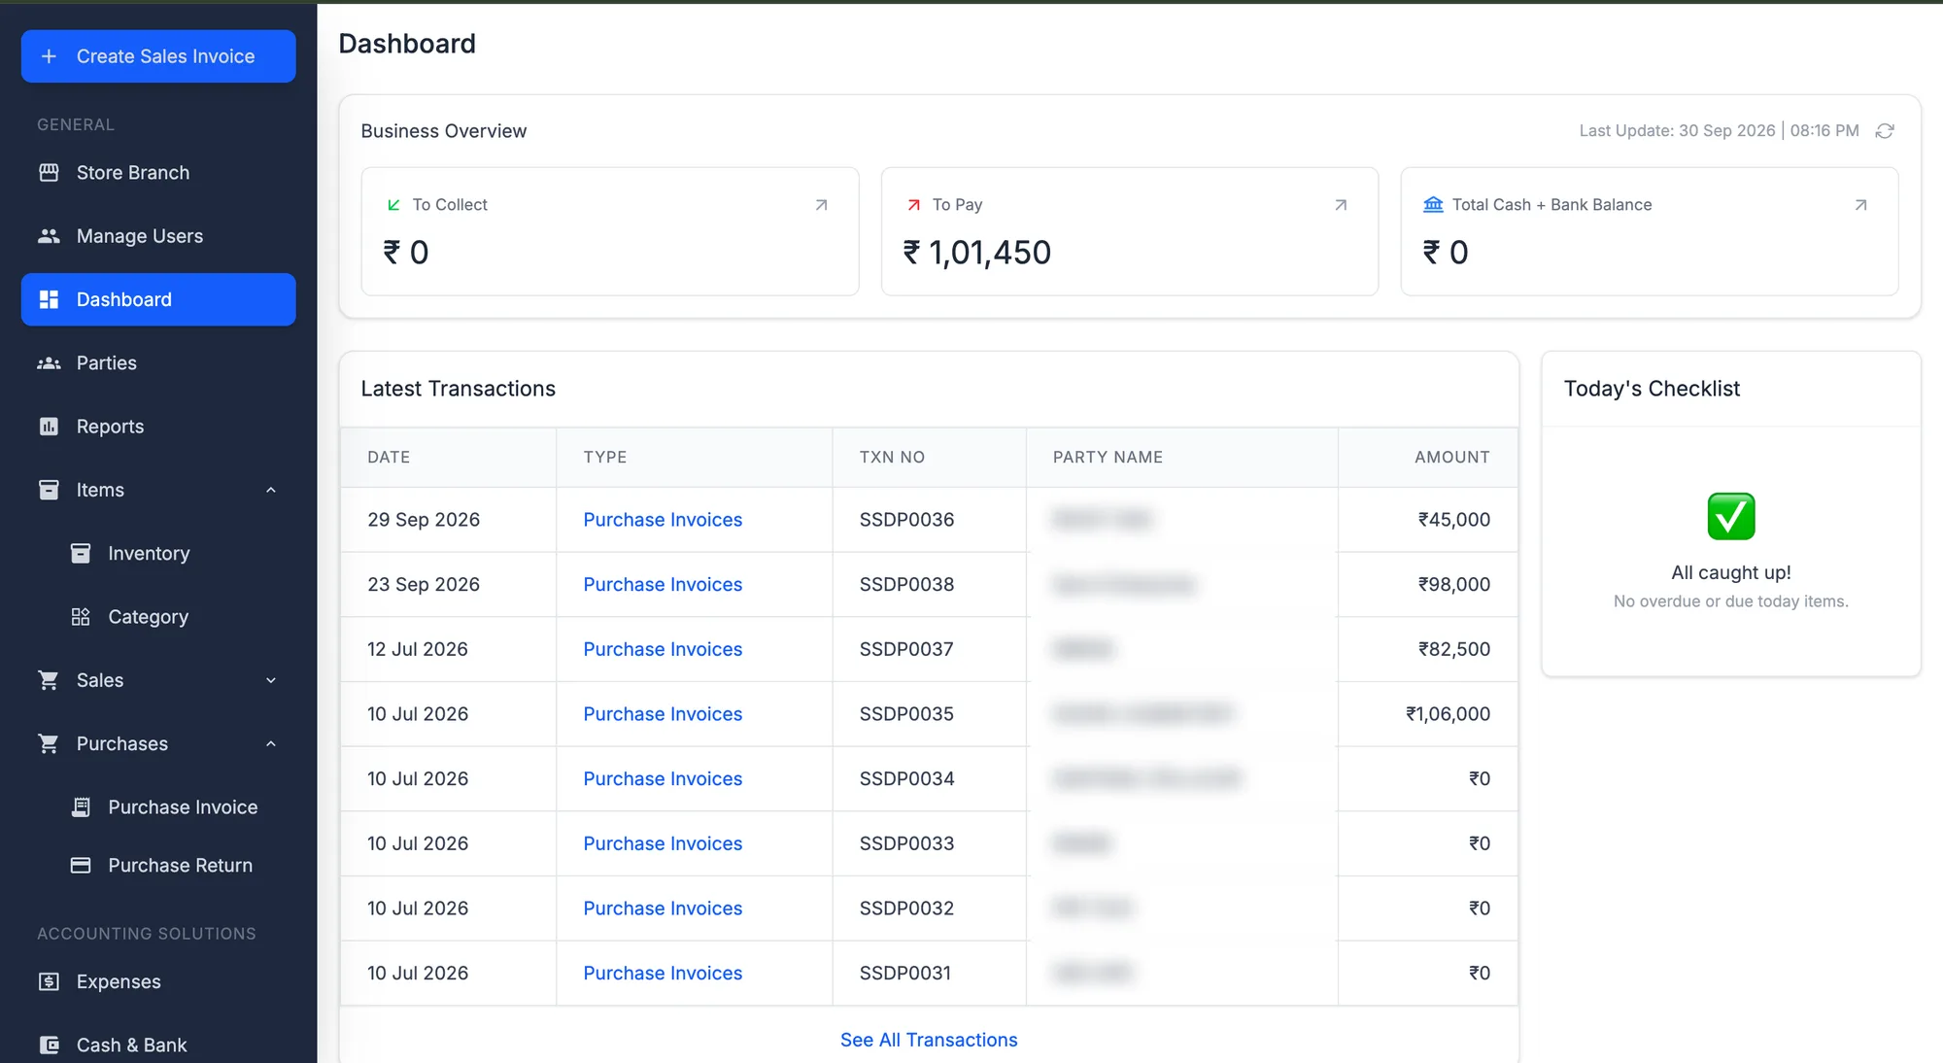This screenshot has height=1063, width=1943.
Task: Refresh the Business Overview data
Action: pyautogui.click(x=1885, y=130)
